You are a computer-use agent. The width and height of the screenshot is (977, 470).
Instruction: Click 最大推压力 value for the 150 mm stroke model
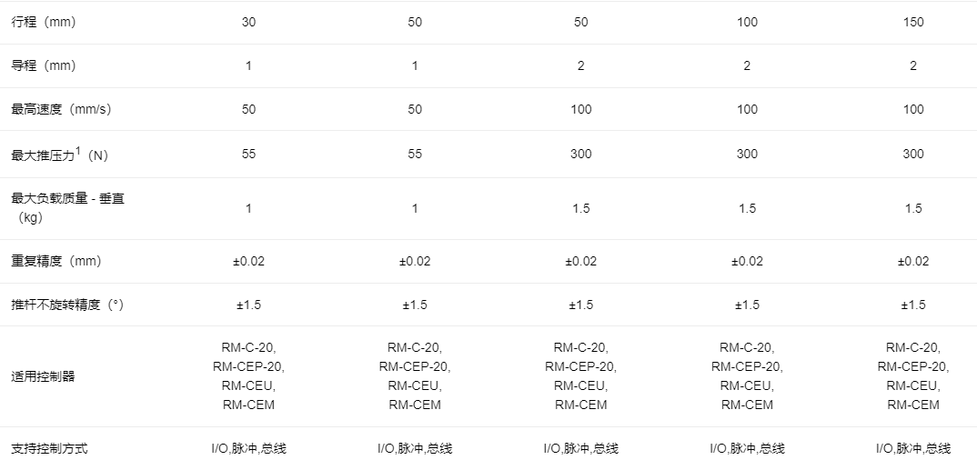click(x=912, y=154)
